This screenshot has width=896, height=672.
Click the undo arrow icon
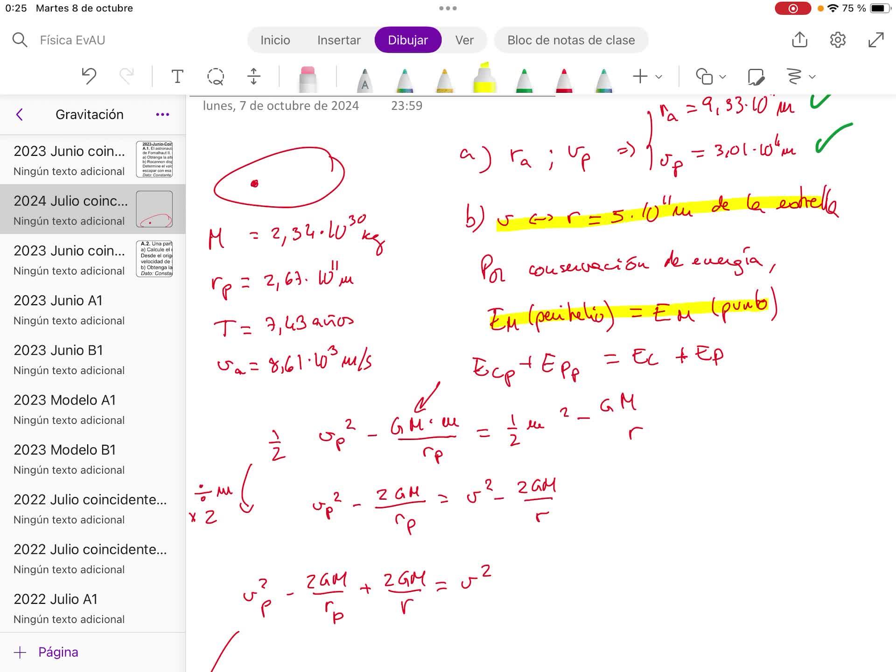[89, 76]
